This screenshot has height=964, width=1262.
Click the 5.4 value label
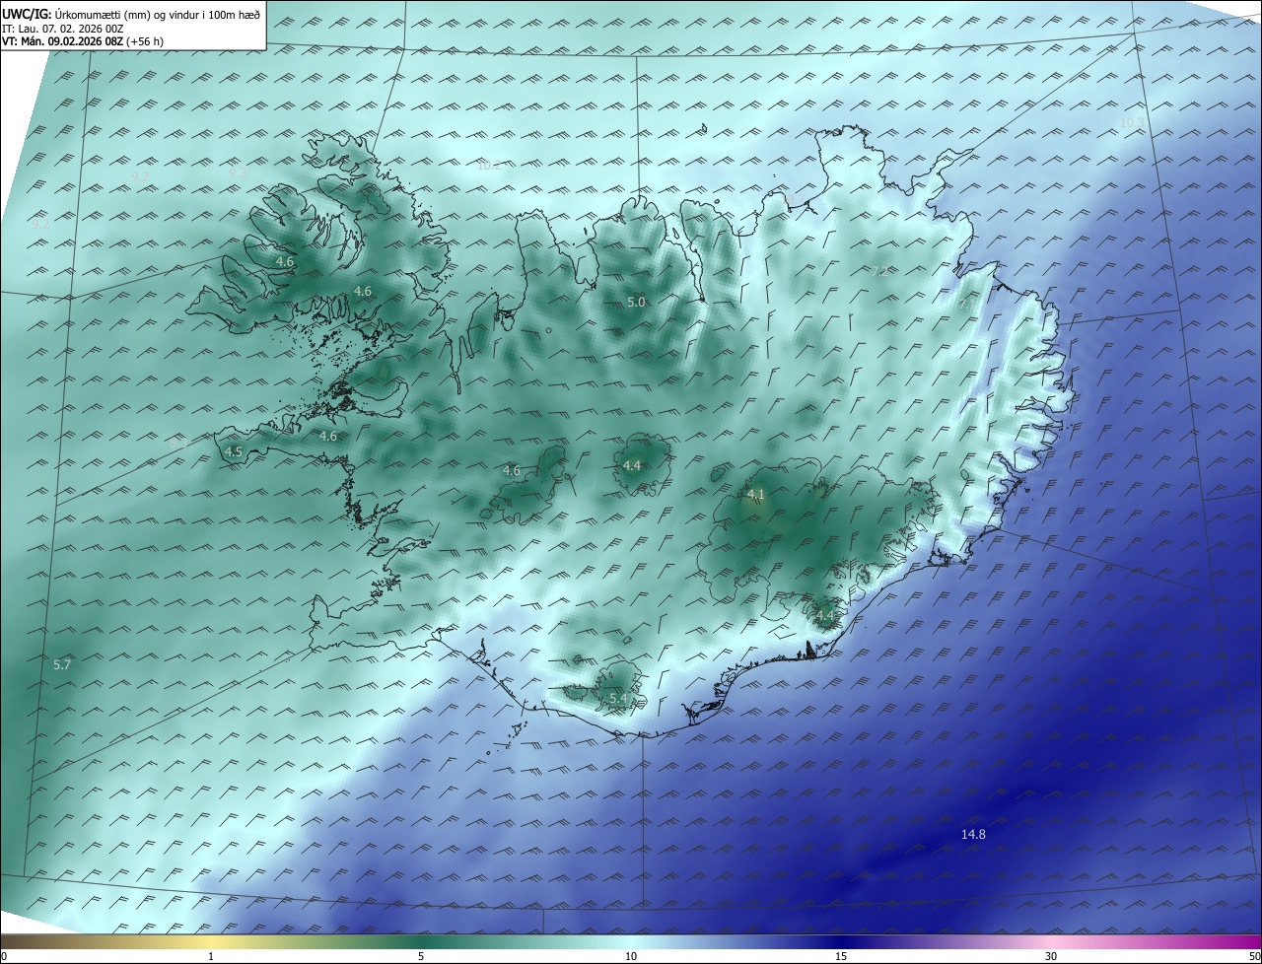point(618,699)
